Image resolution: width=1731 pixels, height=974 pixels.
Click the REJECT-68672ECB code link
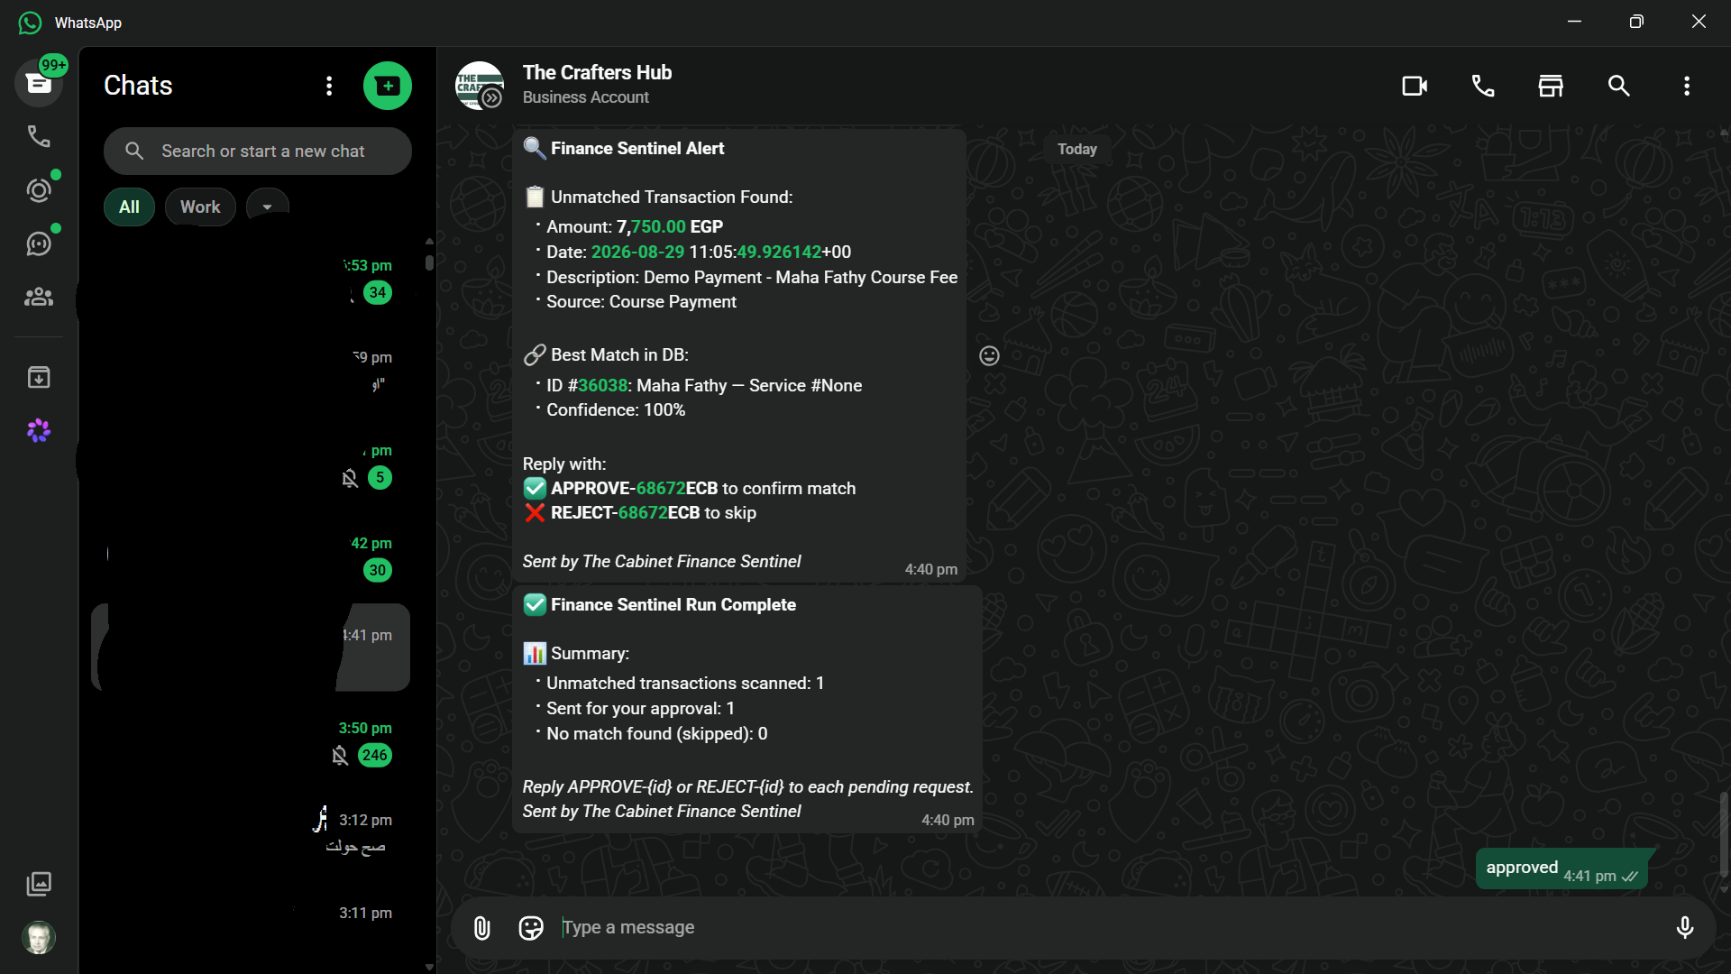pos(642,512)
